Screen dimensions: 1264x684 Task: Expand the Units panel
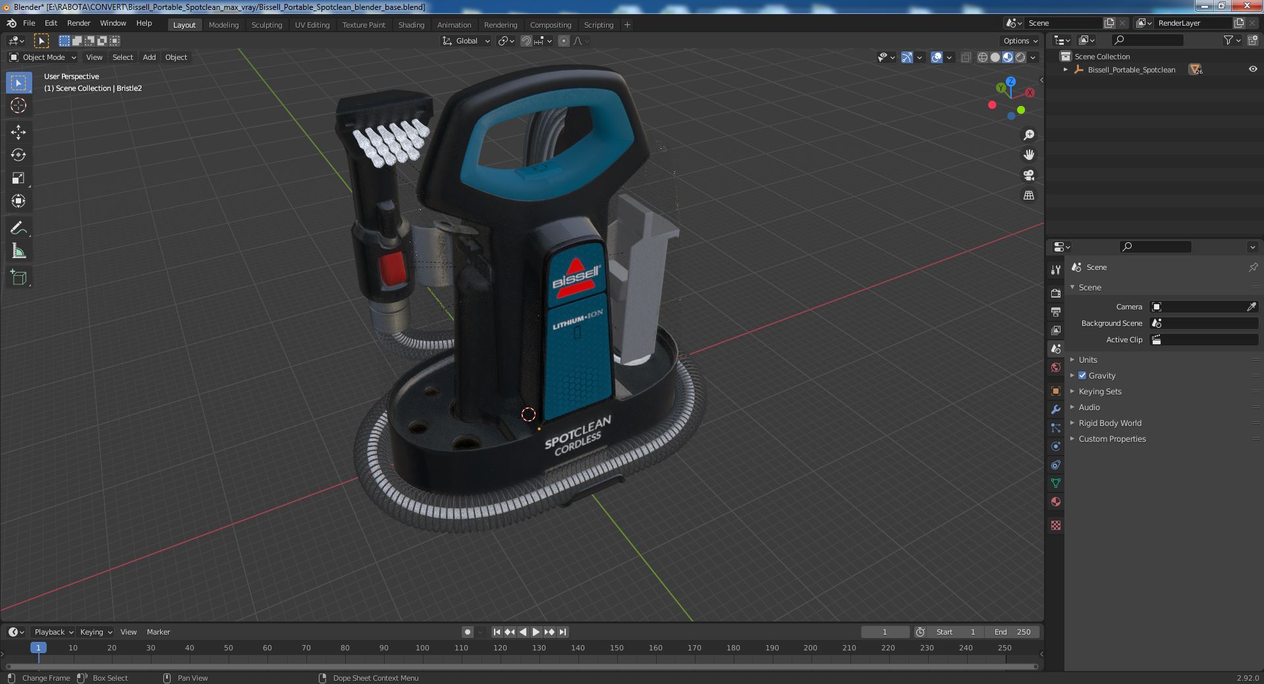coord(1087,359)
